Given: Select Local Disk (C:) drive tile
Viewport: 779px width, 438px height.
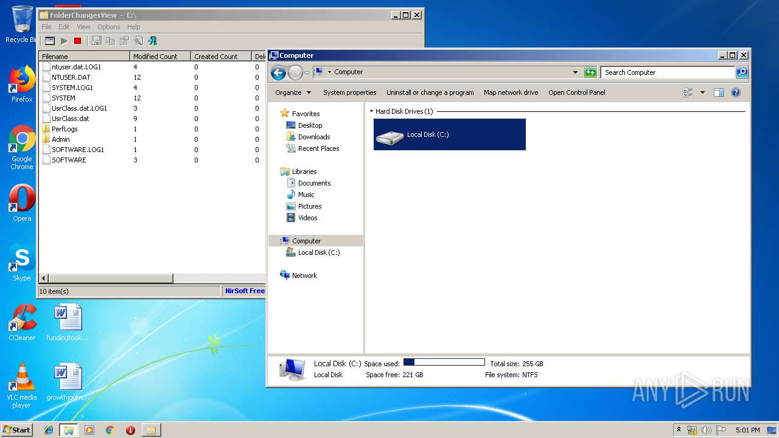Looking at the screenshot, I should pos(450,134).
